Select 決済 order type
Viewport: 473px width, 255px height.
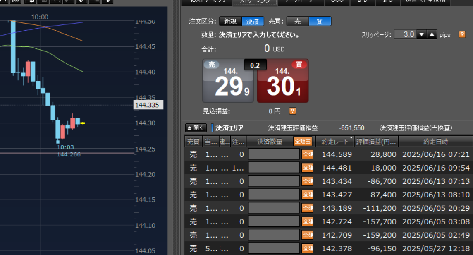(253, 22)
